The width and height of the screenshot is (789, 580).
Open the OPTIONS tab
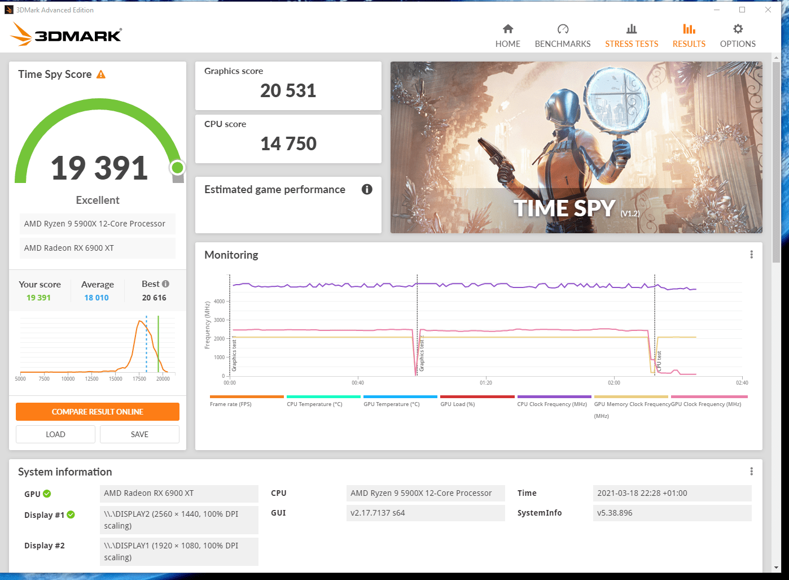click(x=738, y=36)
